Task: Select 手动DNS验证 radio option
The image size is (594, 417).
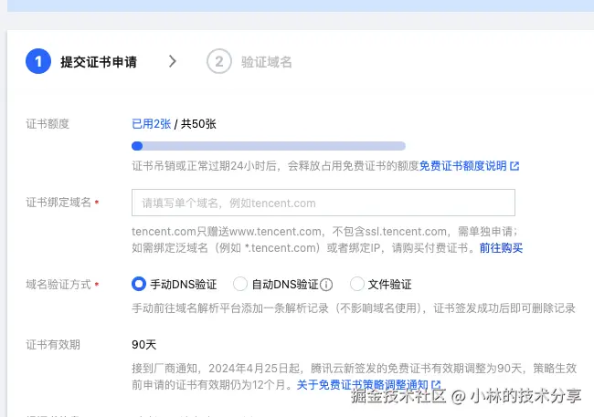Action: [x=139, y=284]
